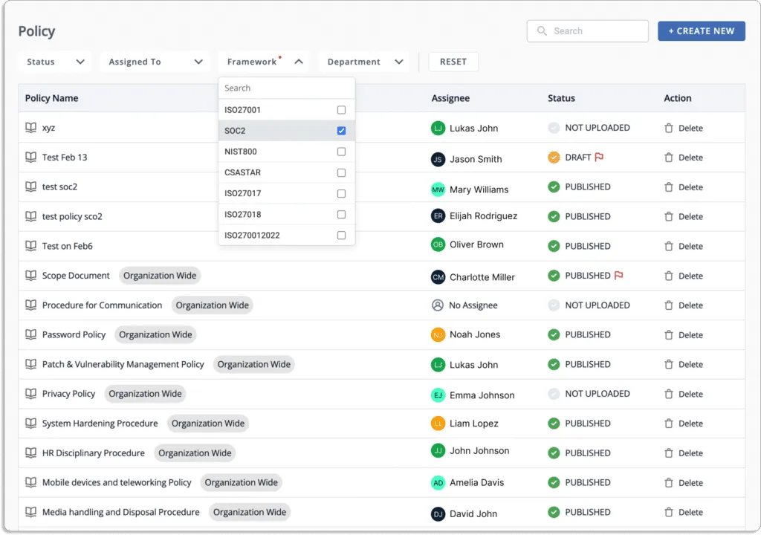This screenshot has height=535, width=761.
Task: Click assignee name David John
Action: [473, 513]
